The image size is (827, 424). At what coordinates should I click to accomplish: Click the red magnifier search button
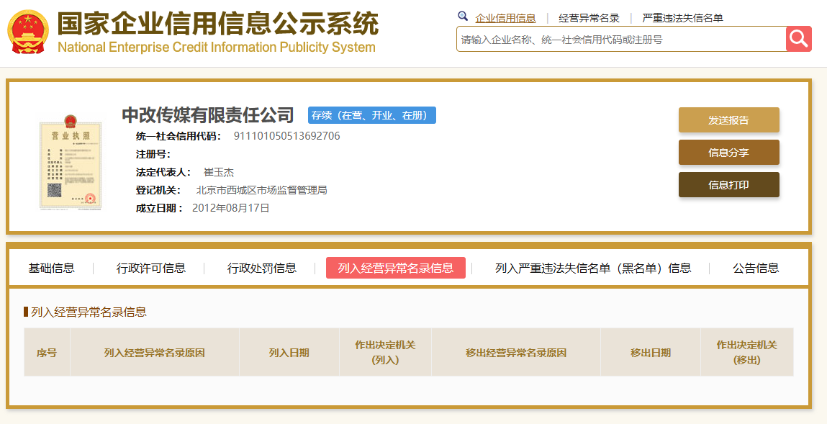(x=798, y=39)
